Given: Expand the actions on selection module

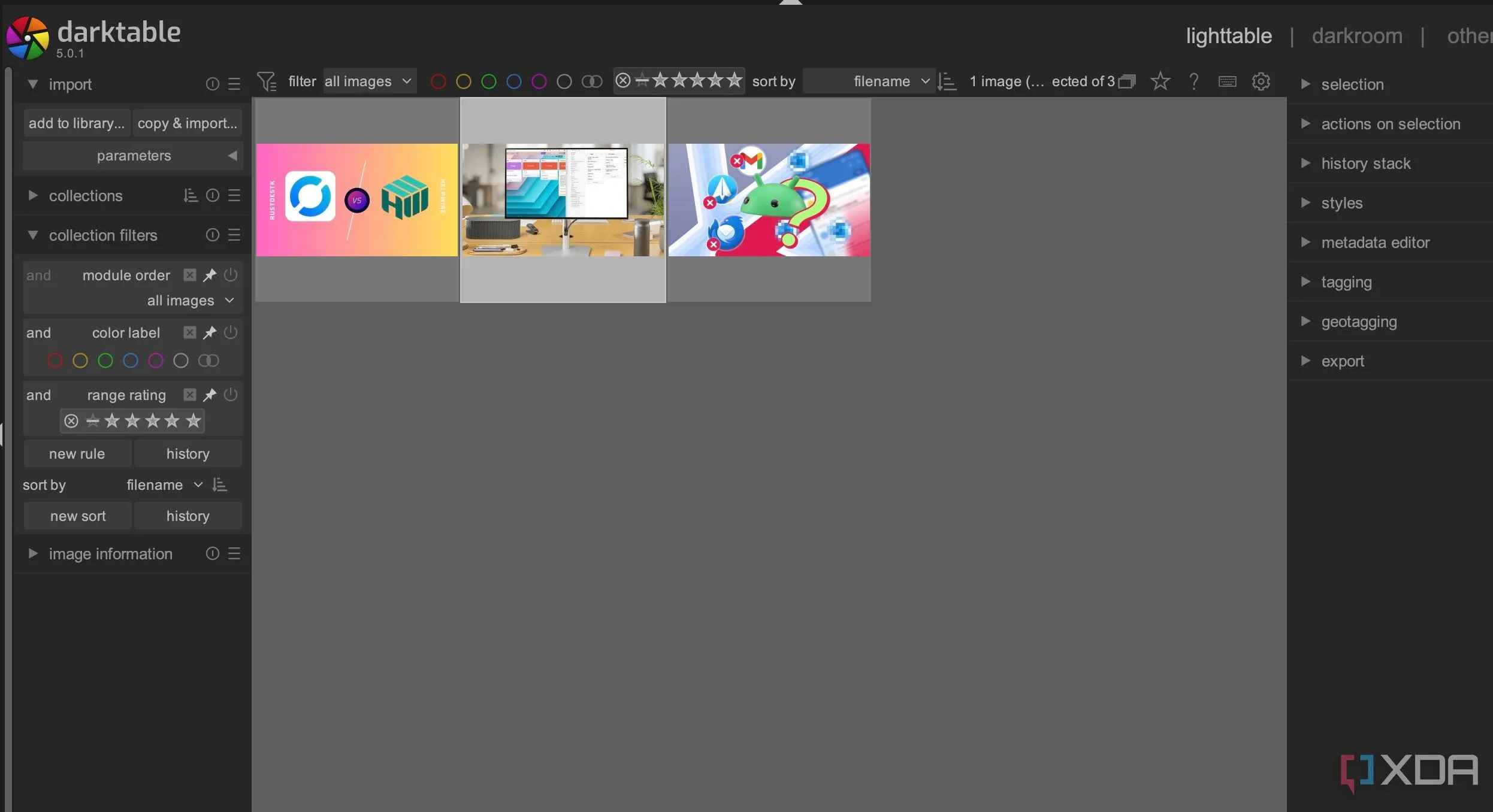Looking at the screenshot, I should (x=1305, y=123).
